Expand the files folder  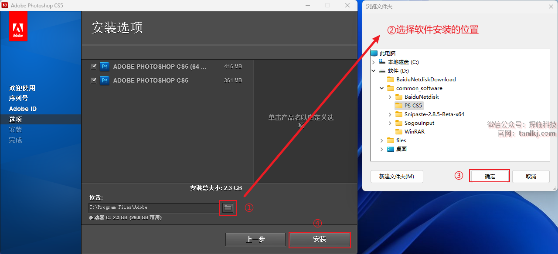pos(382,140)
